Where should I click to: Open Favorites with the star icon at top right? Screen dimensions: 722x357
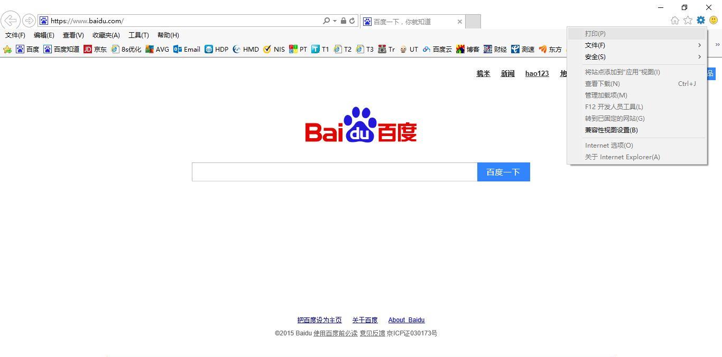click(x=688, y=21)
